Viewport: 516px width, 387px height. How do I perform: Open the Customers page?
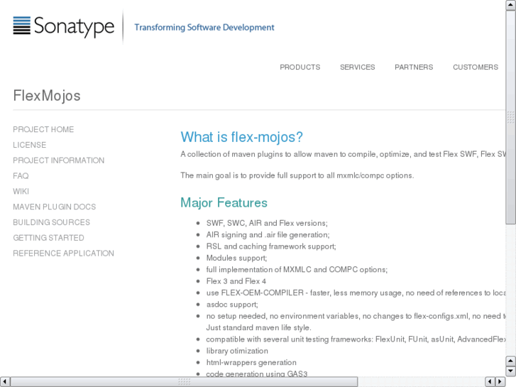coord(476,67)
